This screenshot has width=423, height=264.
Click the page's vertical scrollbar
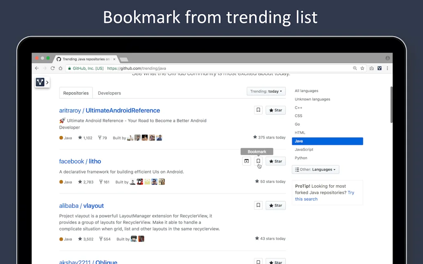(x=391, y=105)
